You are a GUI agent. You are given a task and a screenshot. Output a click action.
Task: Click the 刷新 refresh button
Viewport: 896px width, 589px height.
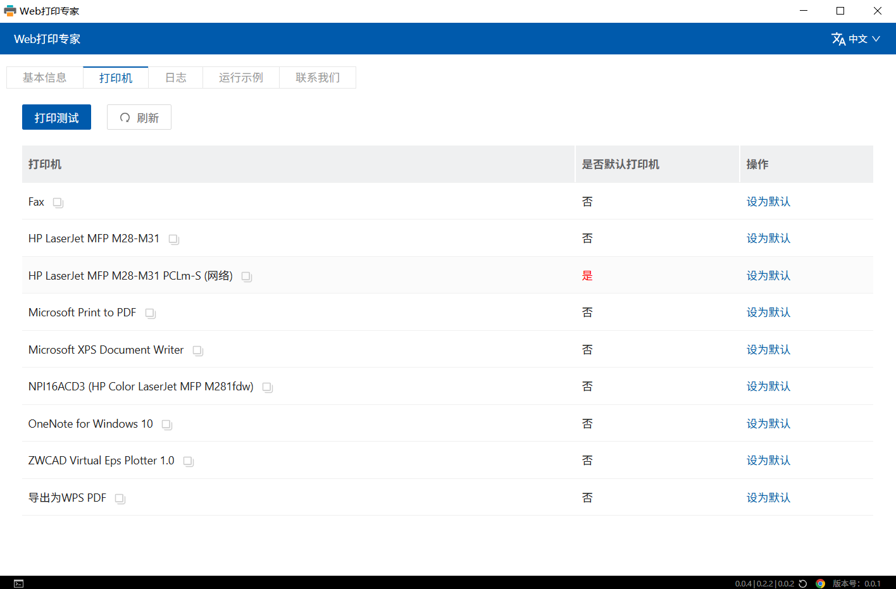(139, 118)
